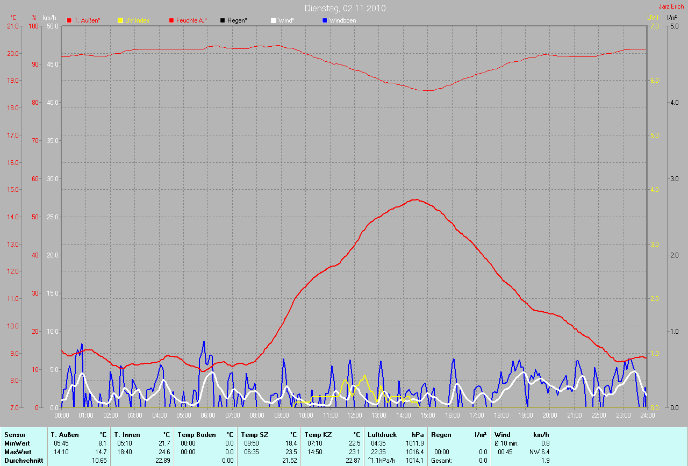The image size is (688, 466).
Task: Click the 'Windböen' legend label
Action: [342, 20]
